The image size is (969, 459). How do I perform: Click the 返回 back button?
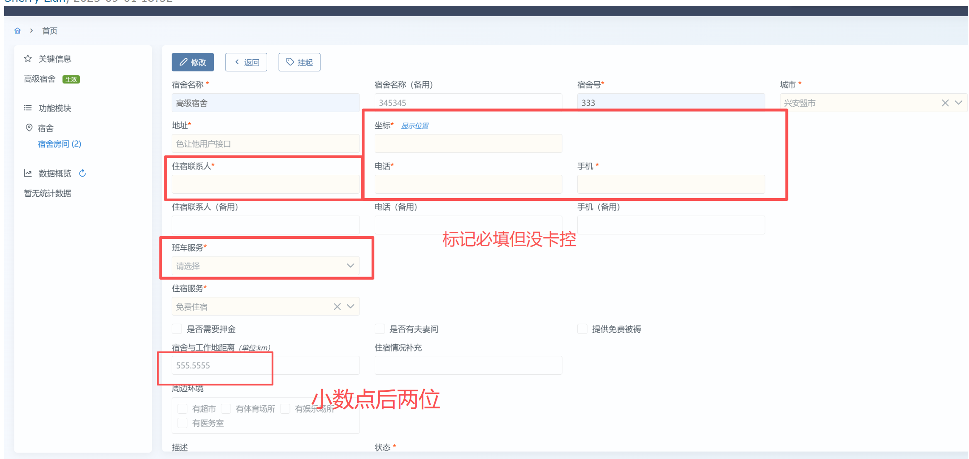click(x=246, y=62)
